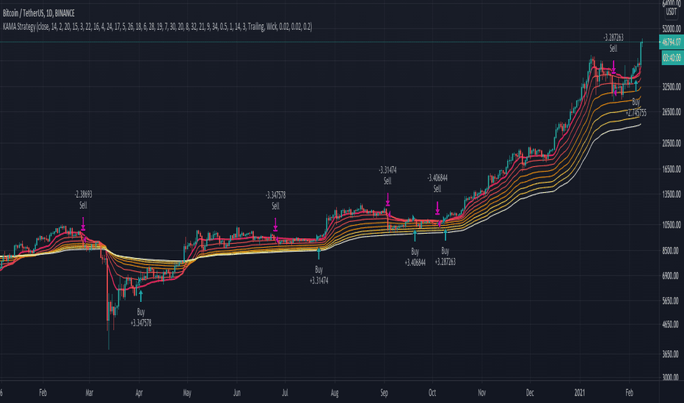Click the 2021 label on the time axis
This screenshot has width=684, height=403.
[x=579, y=393]
